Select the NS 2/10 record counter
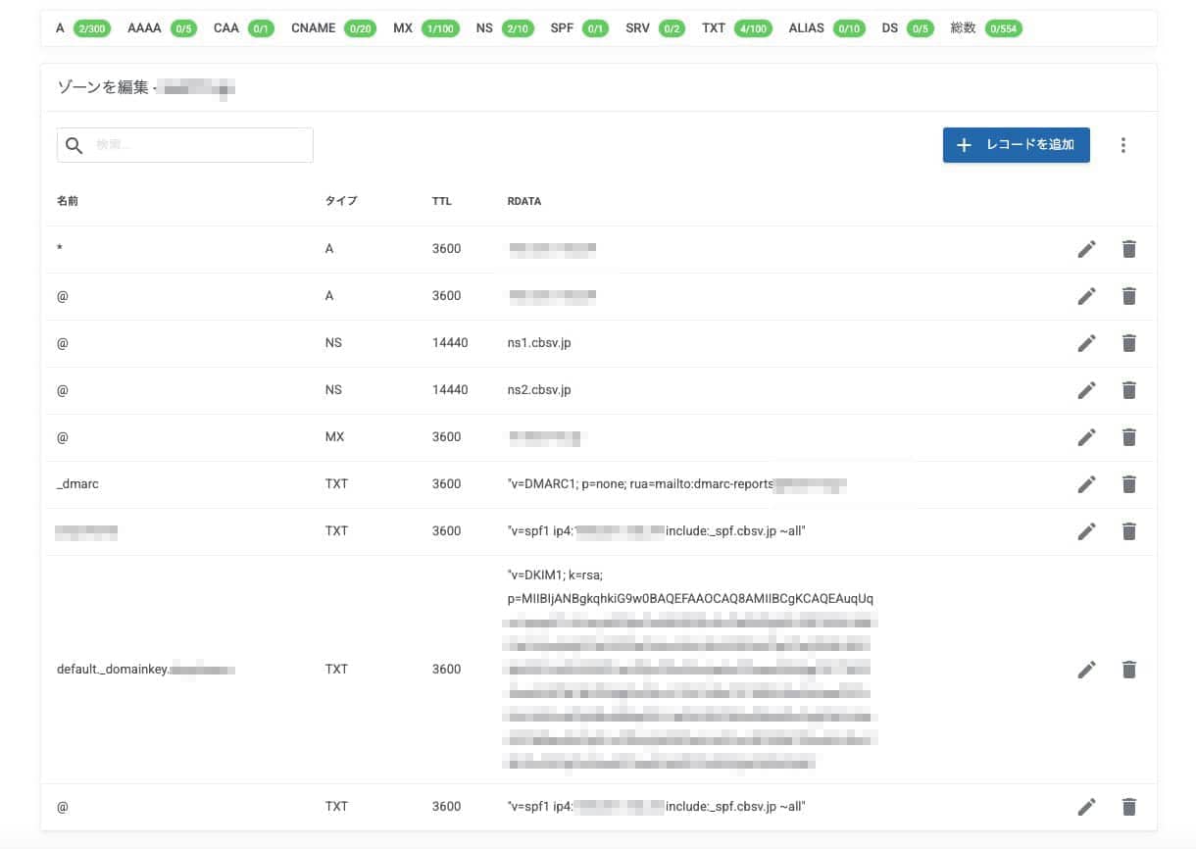Image resolution: width=1196 pixels, height=849 pixels. [x=505, y=28]
